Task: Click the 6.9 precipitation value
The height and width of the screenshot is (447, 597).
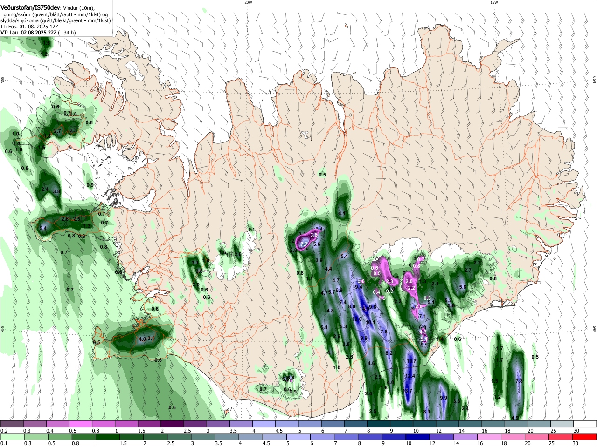Action: coord(339,290)
